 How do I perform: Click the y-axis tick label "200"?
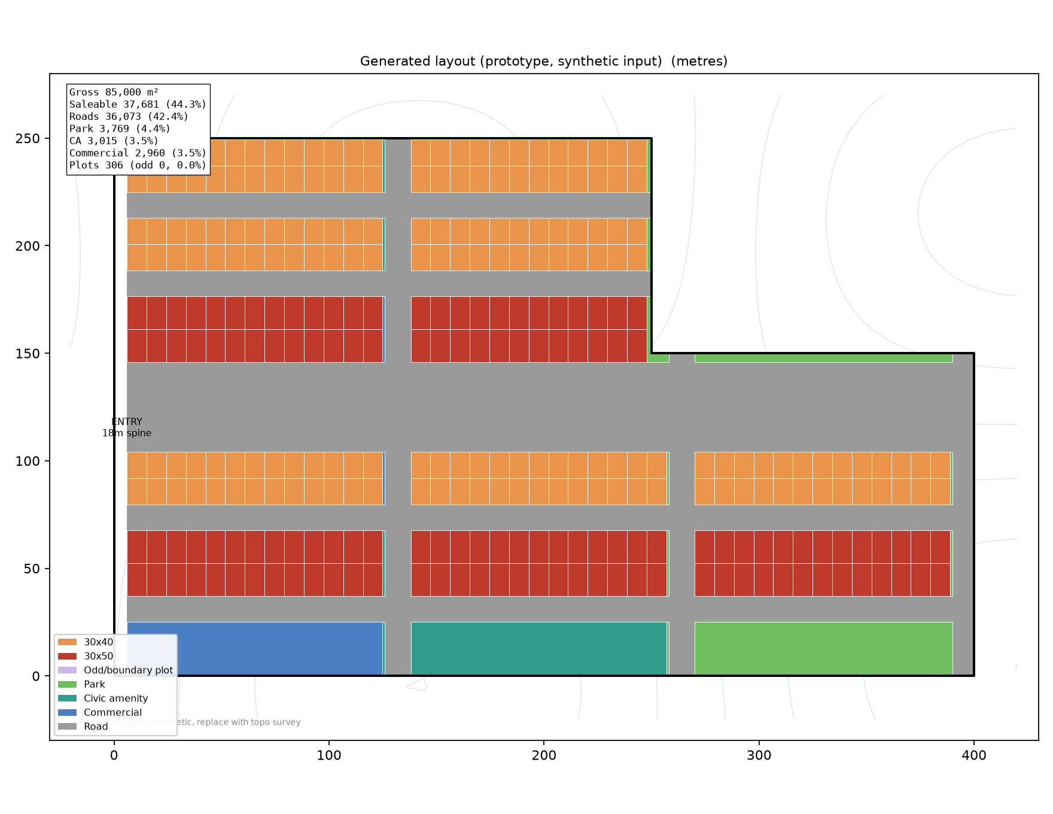(28, 246)
